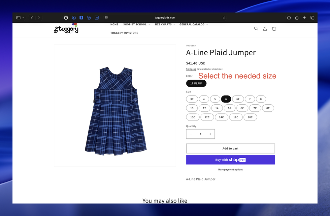Screen dimensions: 330x216
Task: Select size 6X
Action: [x=238, y=99]
